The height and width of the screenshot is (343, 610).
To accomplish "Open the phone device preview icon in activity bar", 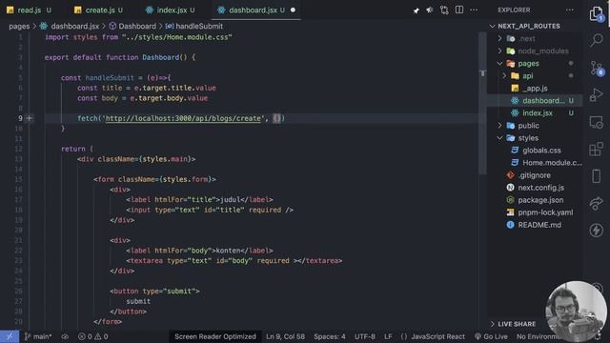I will 596,175.
